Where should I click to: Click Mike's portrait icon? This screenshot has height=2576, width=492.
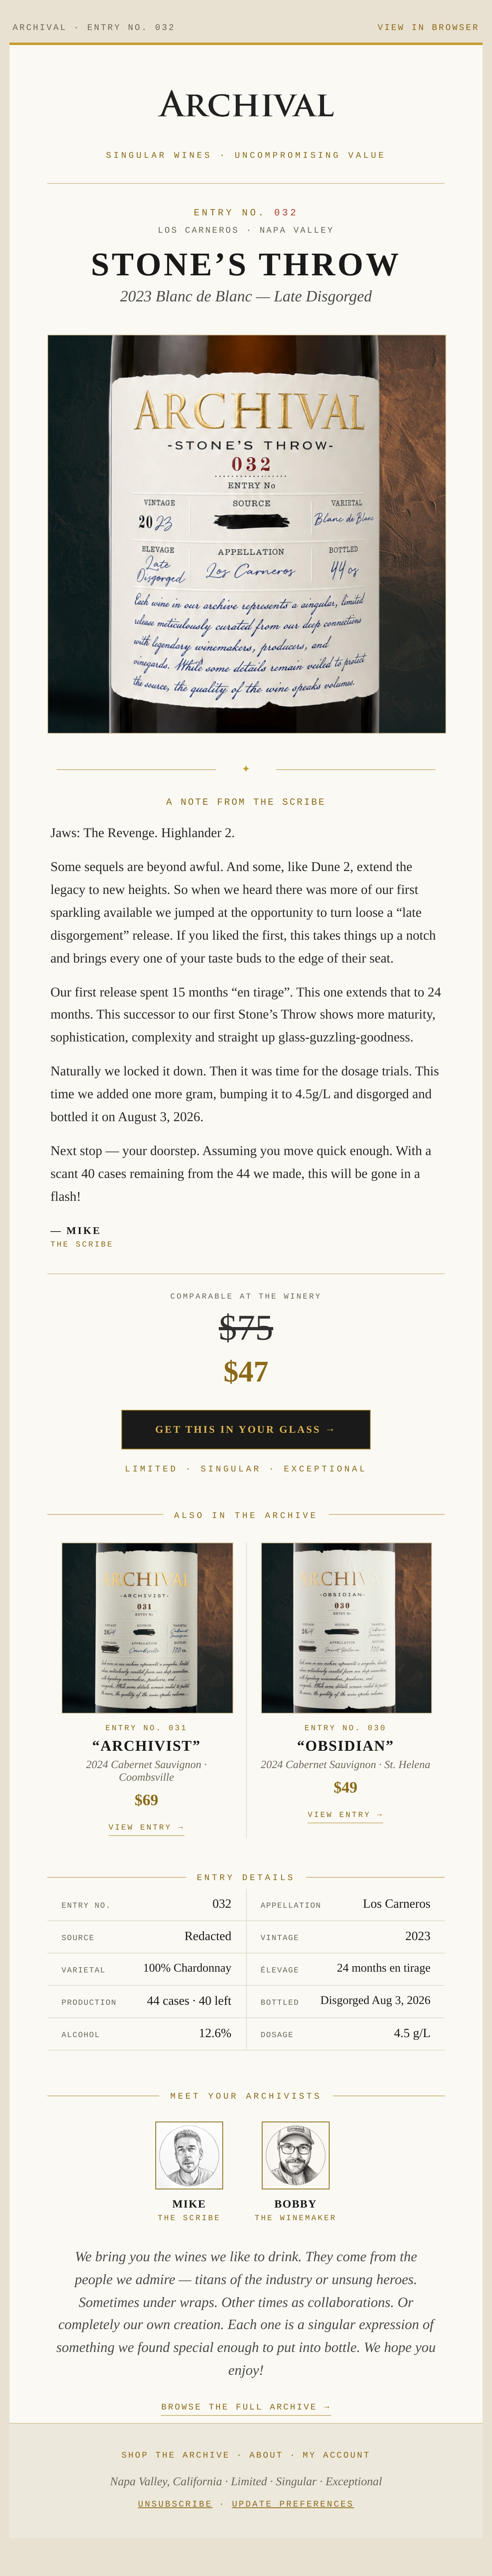point(189,2155)
